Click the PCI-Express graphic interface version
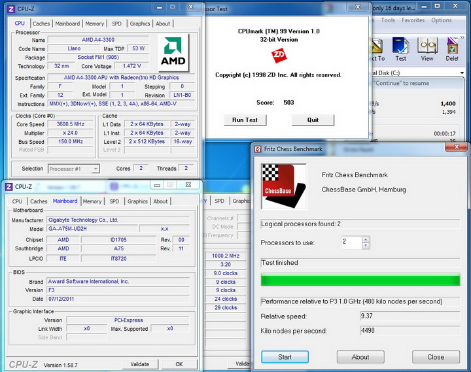Image resolution: width=471 pixels, height=372 pixels. pyautogui.click(x=128, y=320)
